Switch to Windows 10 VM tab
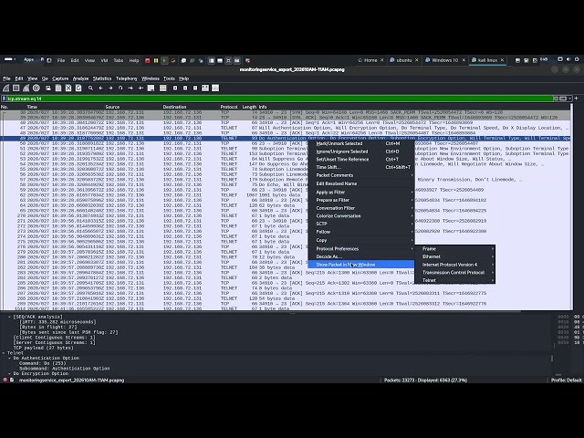 (445, 60)
